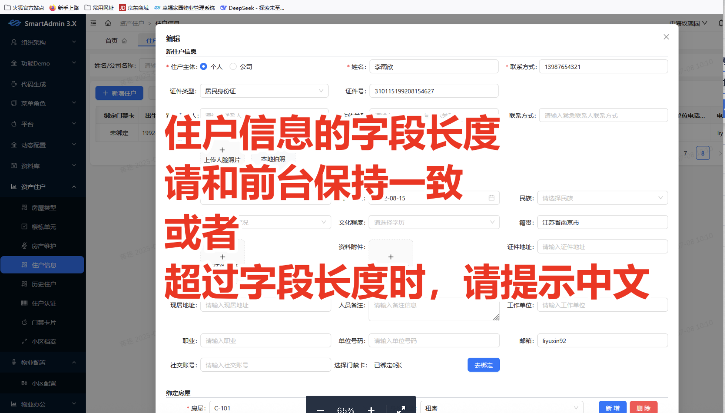Viewport: 725px width, 413px height.
Task: Click the sidebar collapse menu icon
Action: tap(93, 23)
